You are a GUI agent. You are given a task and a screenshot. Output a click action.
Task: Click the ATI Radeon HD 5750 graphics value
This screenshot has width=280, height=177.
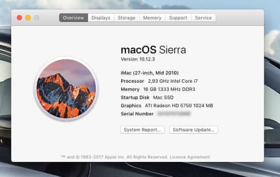(179, 106)
